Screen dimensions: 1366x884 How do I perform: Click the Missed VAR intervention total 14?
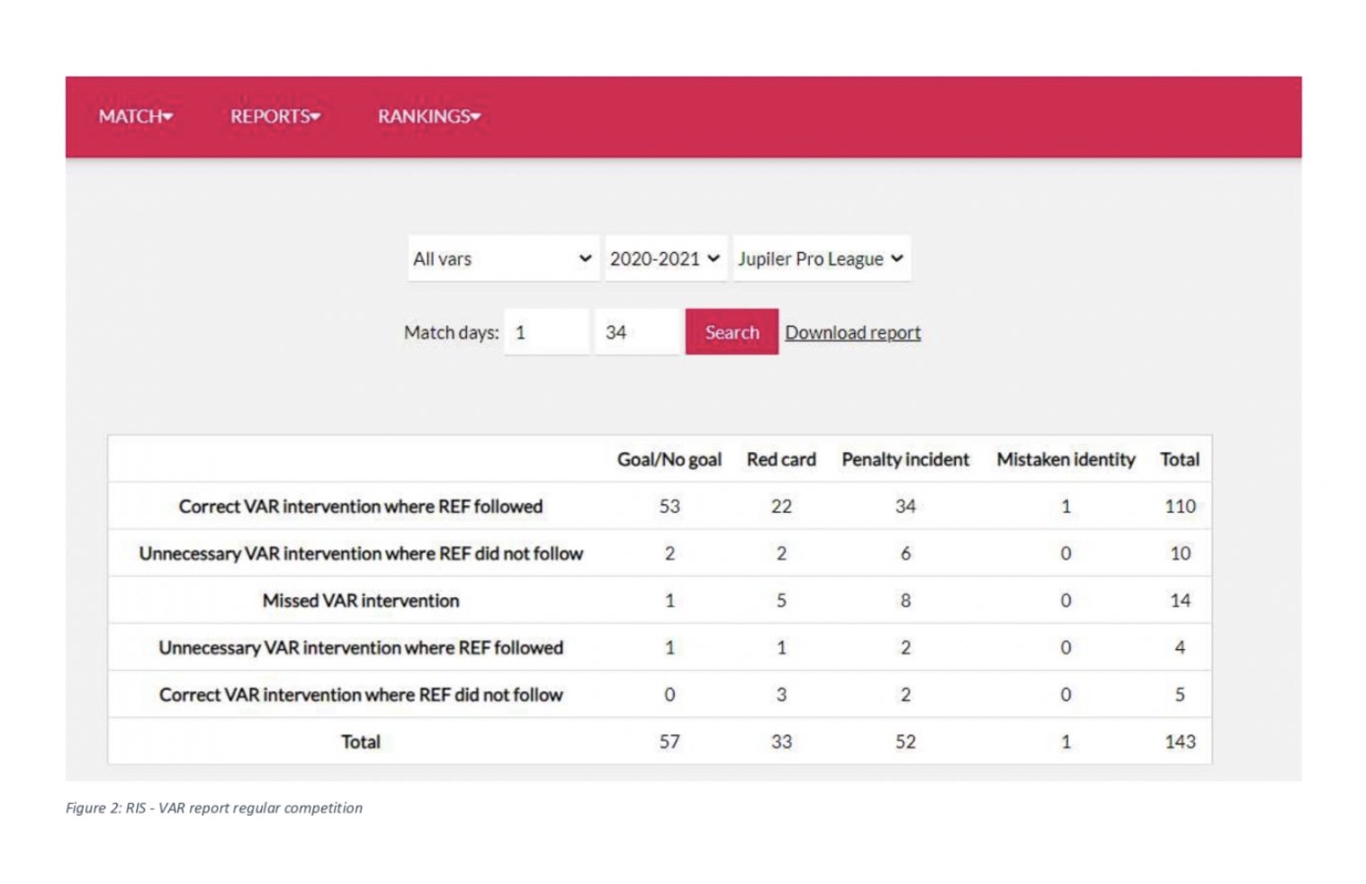pyautogui.click(x=1180, y=600)
